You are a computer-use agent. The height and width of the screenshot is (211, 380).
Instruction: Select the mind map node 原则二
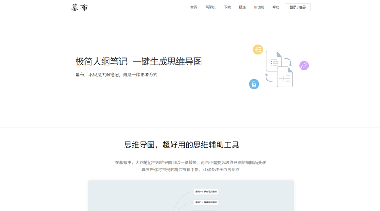[x=206, y=202]
